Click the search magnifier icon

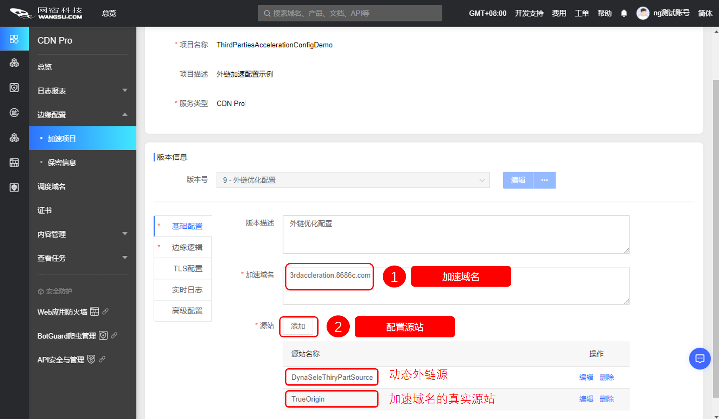coord(267,14)
